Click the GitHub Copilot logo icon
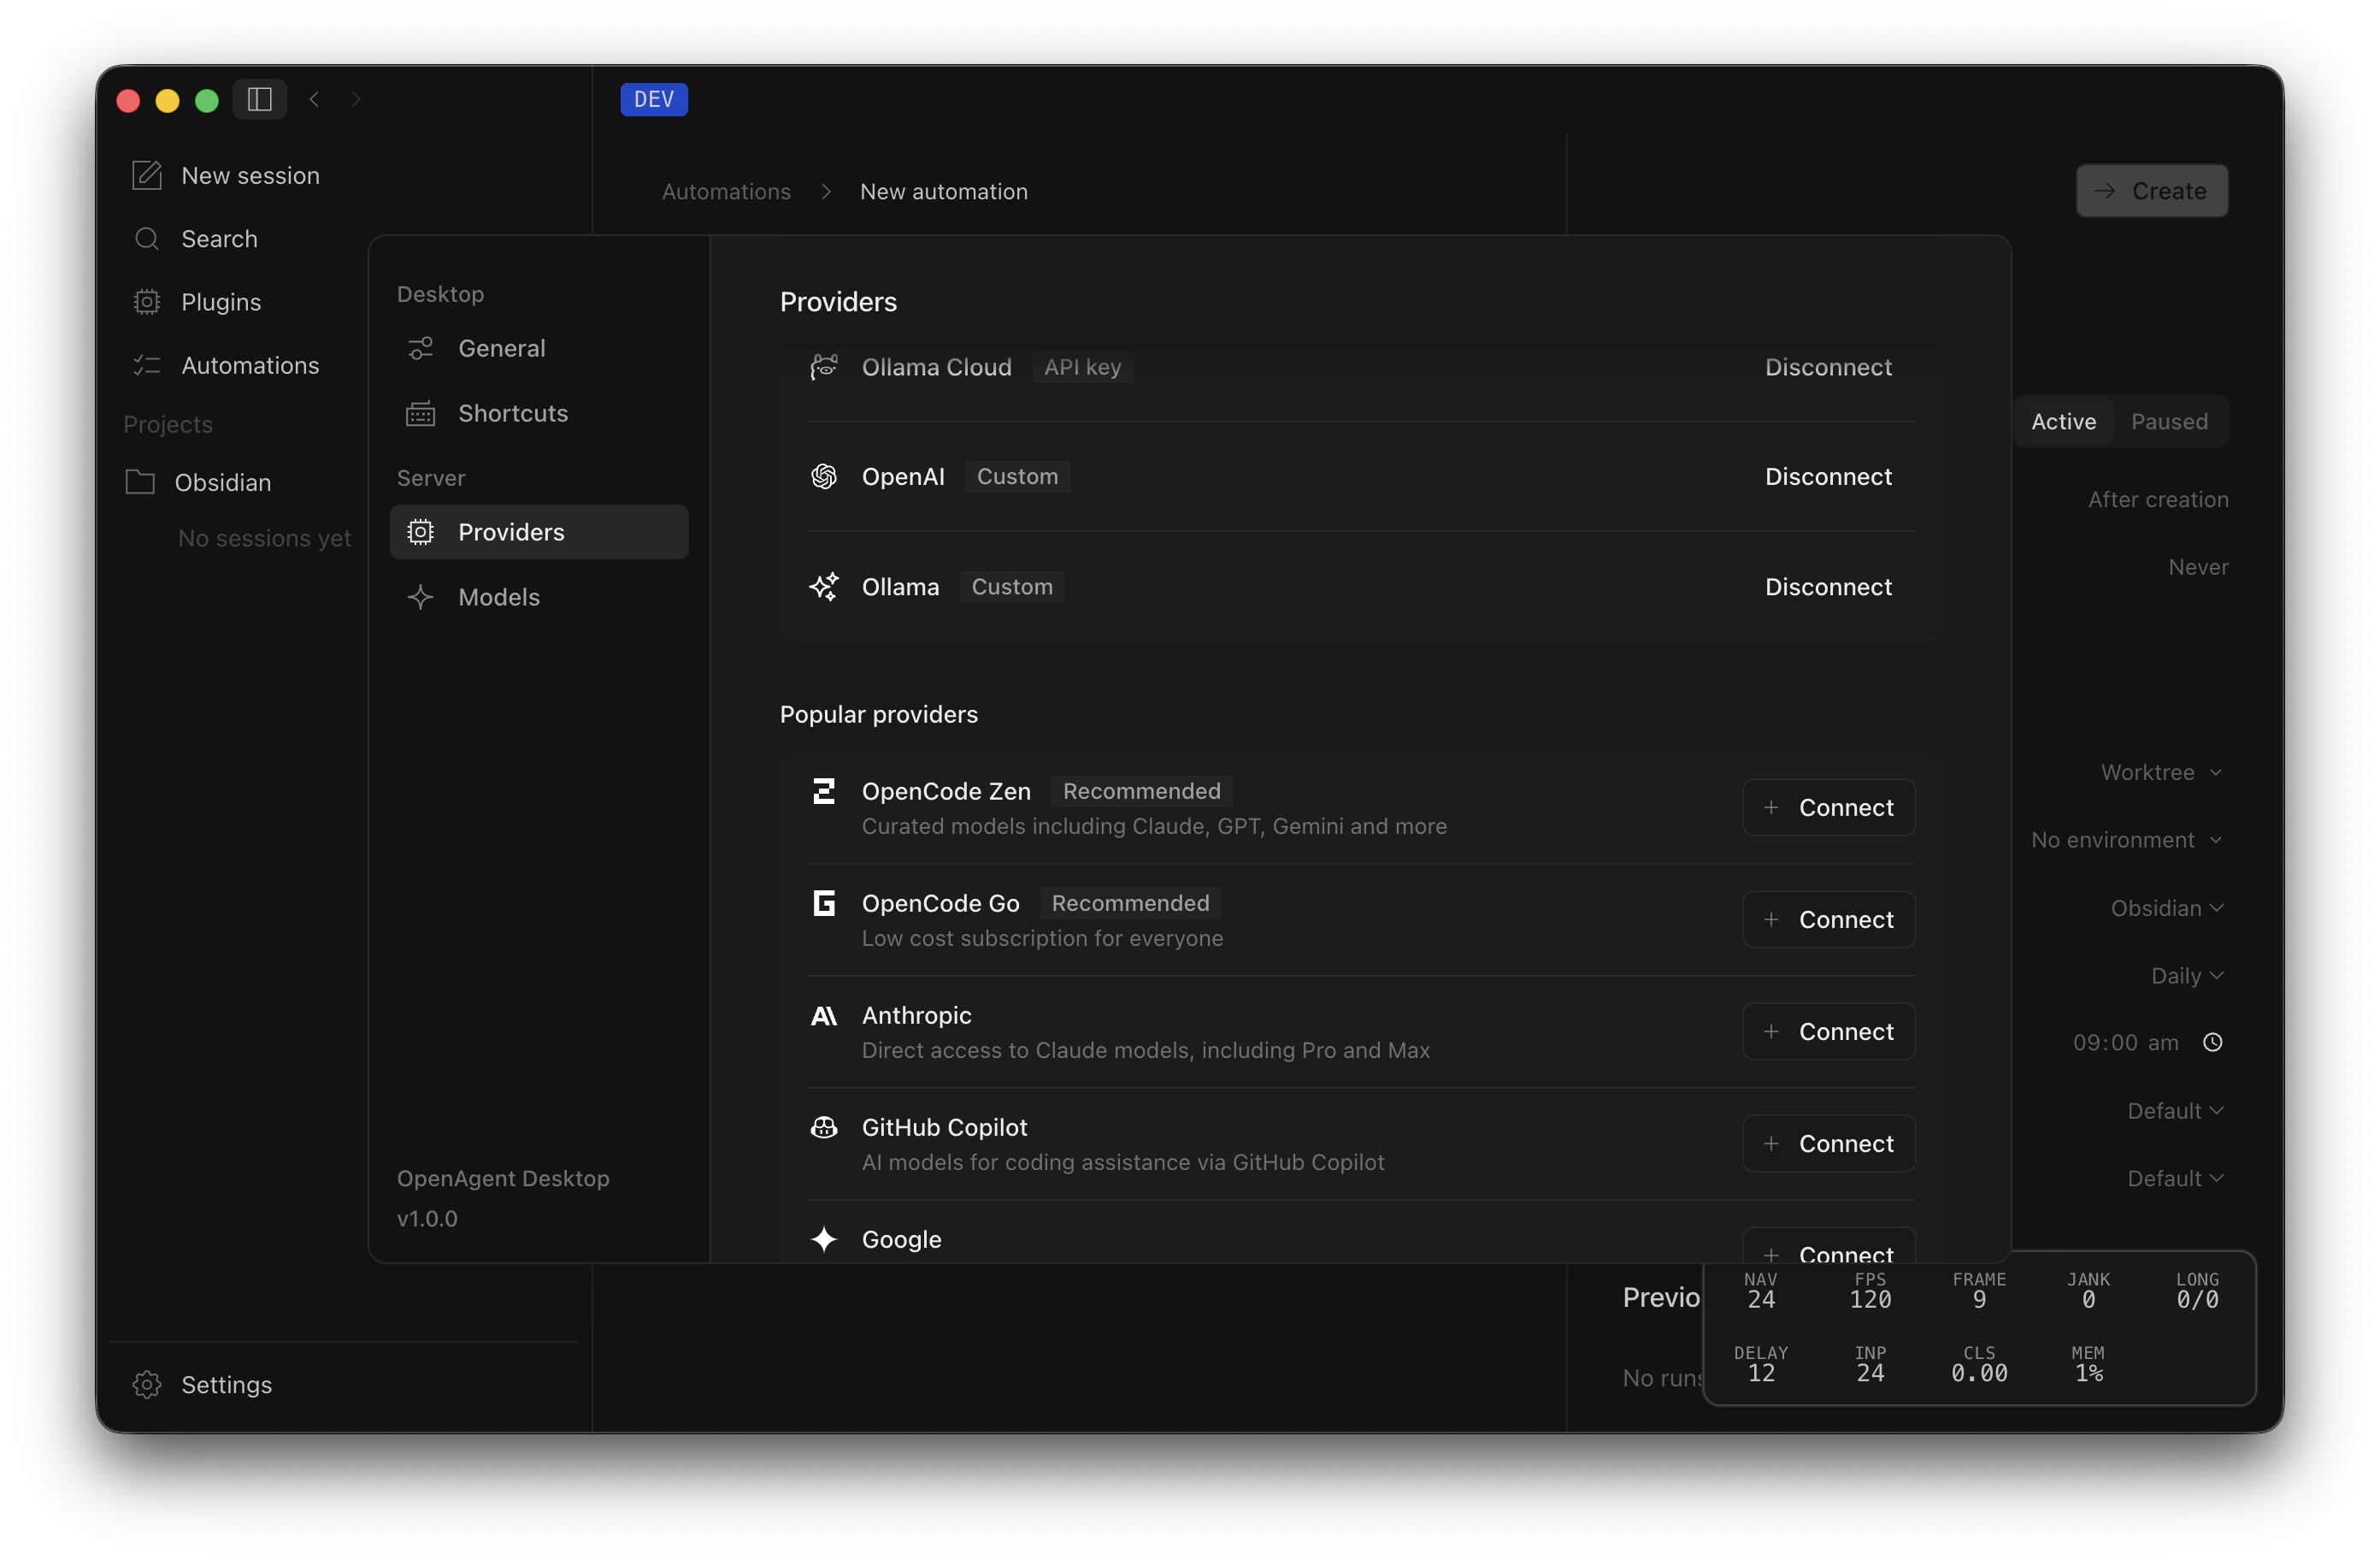 tap(824, 1128)
